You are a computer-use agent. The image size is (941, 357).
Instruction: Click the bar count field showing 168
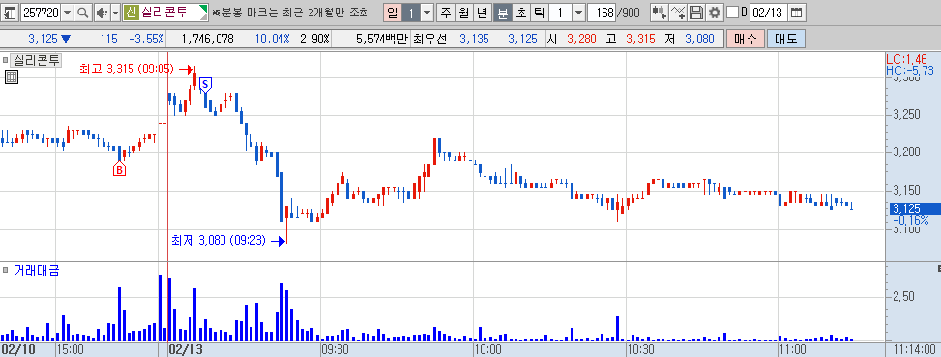pos(603,12)
